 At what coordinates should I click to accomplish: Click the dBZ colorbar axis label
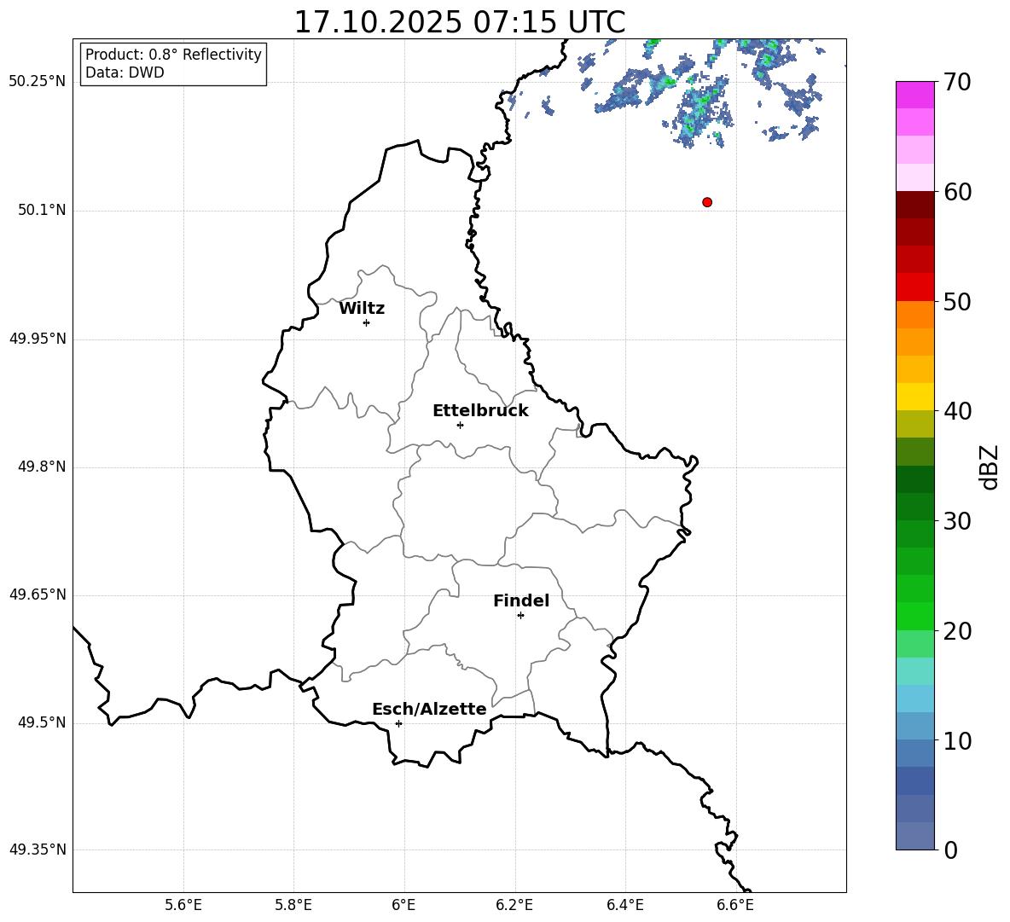(990, 467)
